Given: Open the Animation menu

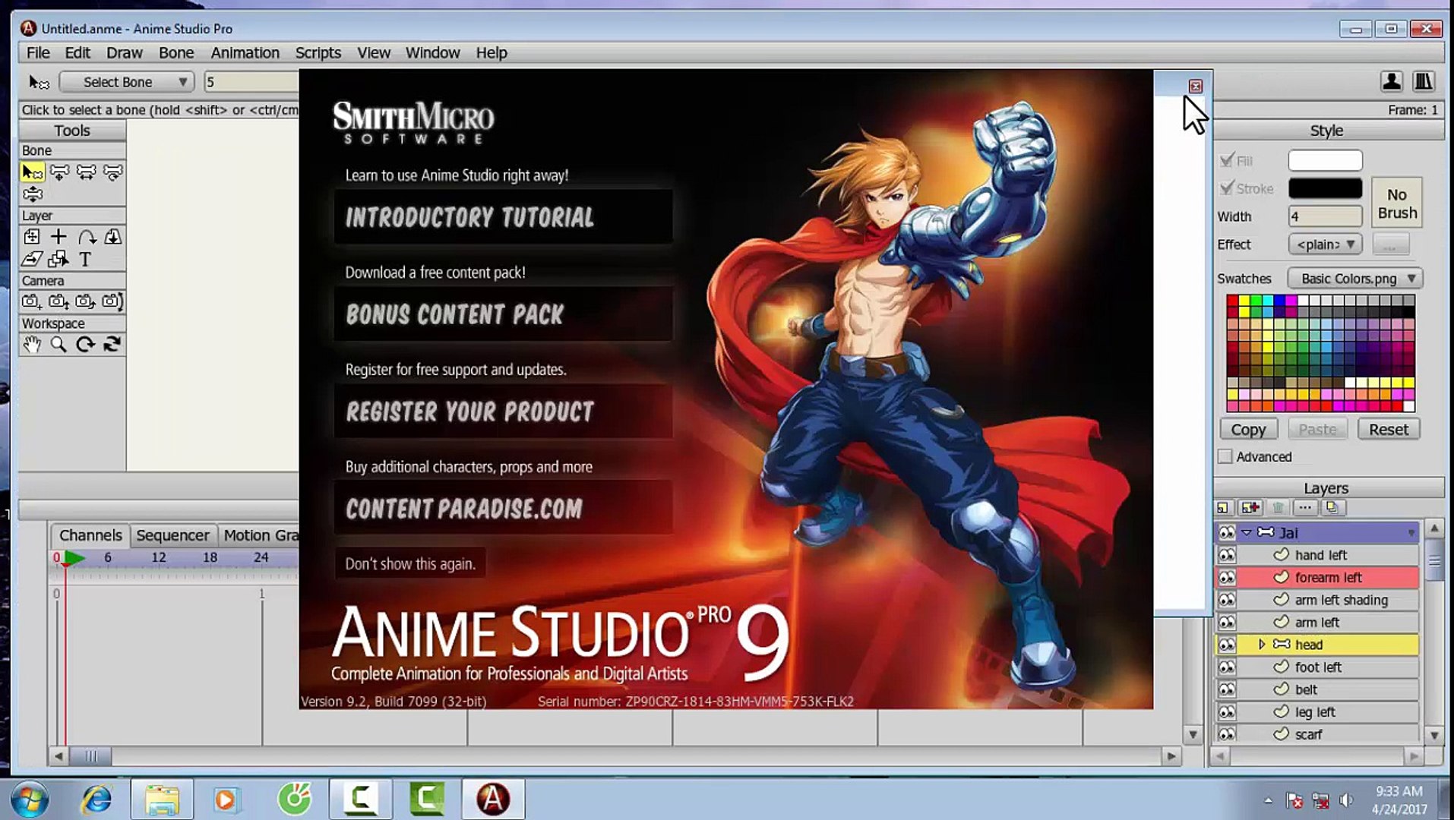Looking at the screenshot, I should 245,52.
